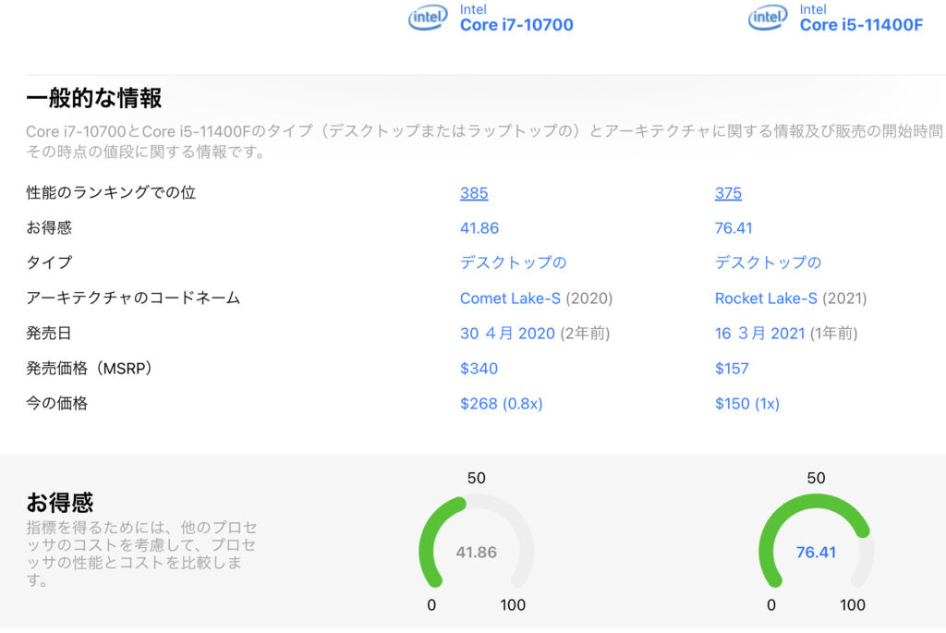Click the 発売日 row label
The height and width of the screenshot is (633, 946).
click(49, 333)
